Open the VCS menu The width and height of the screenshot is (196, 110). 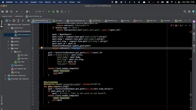tap(66, 2)
